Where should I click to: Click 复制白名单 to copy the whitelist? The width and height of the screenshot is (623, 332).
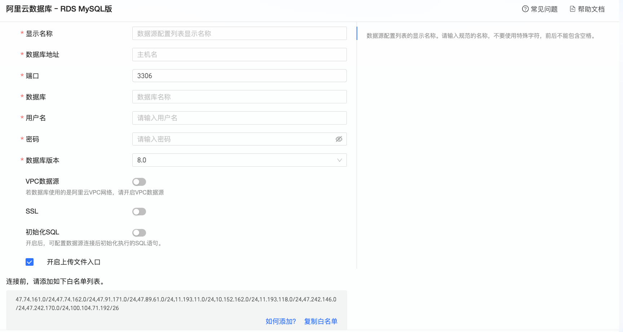321,321
